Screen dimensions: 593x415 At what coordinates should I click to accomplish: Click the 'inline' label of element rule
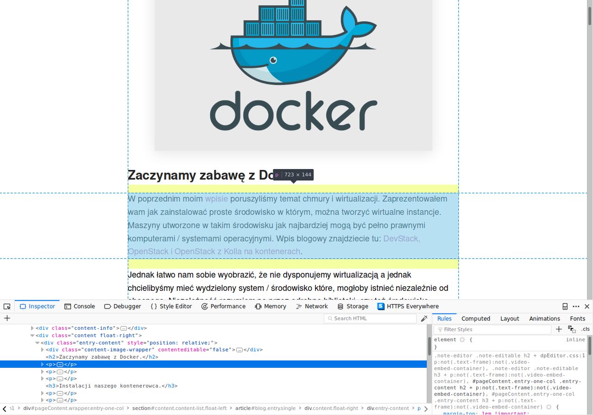[575, 340]
